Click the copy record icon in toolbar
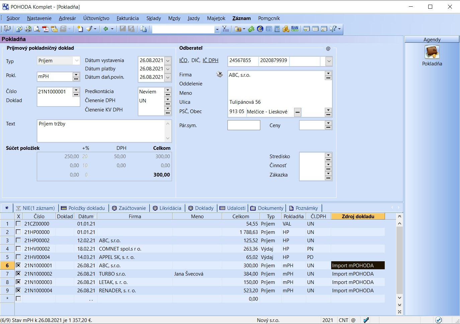Image resolution: width=460 pixels, height=324 pixels. coord(144,29)
